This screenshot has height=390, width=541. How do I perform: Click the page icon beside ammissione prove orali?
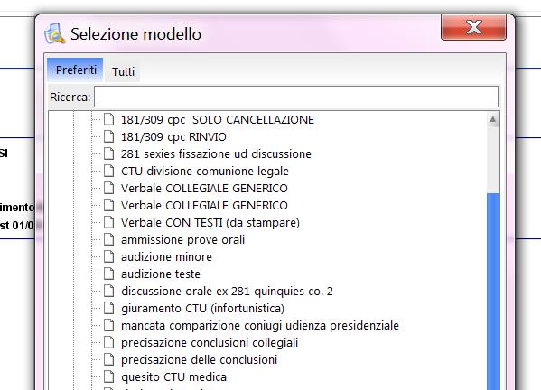tap(108, 239)
